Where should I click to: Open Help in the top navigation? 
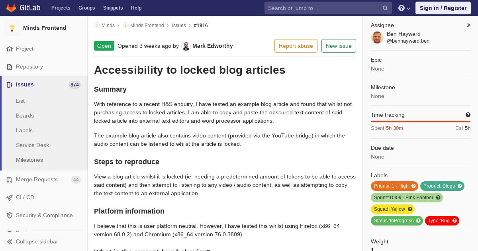click(136, 8)
